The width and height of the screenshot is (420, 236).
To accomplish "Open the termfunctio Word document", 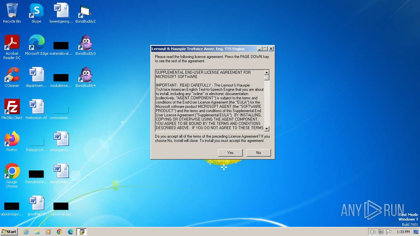I will coord(61,174).
